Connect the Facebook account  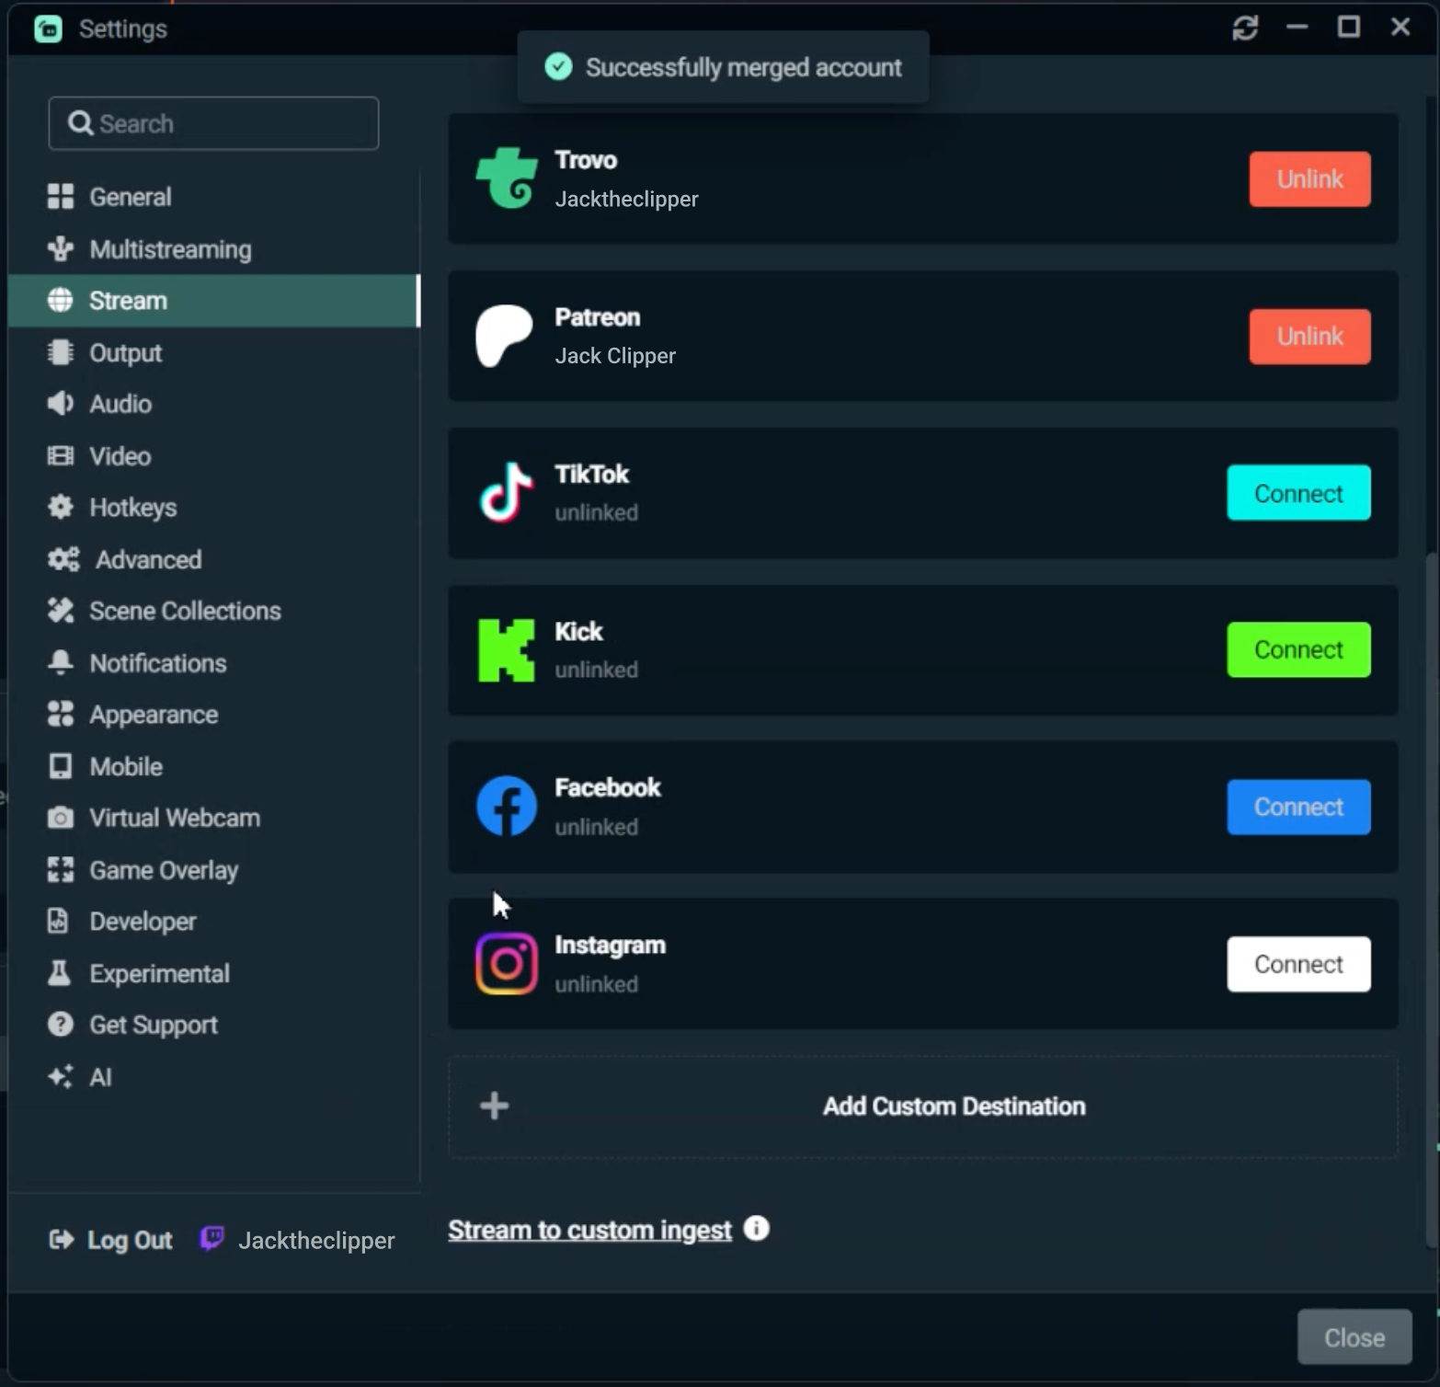click(1298, 807)
